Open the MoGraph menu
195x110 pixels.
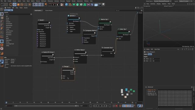pos(44,1)
